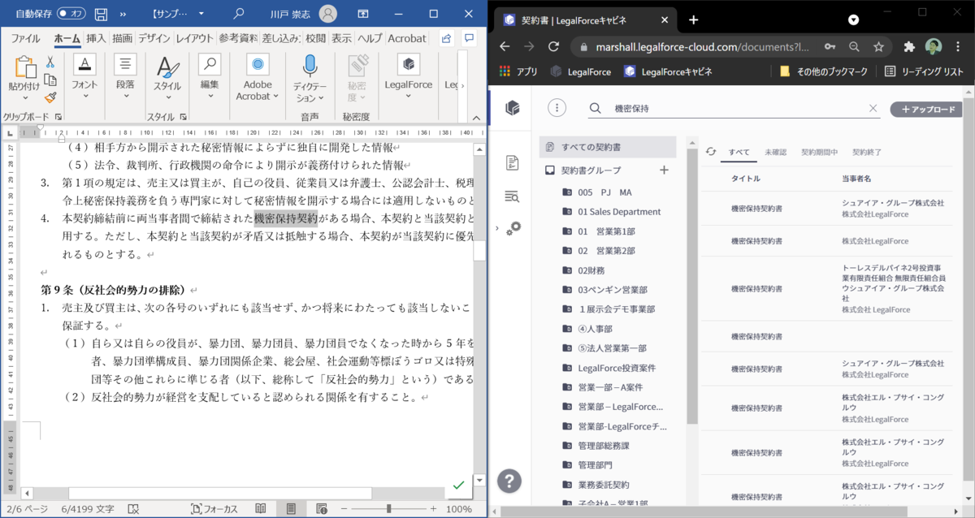Bookmark this page with the star icon
The width and height of the screenshot is (975, 518).
(878, 47)
